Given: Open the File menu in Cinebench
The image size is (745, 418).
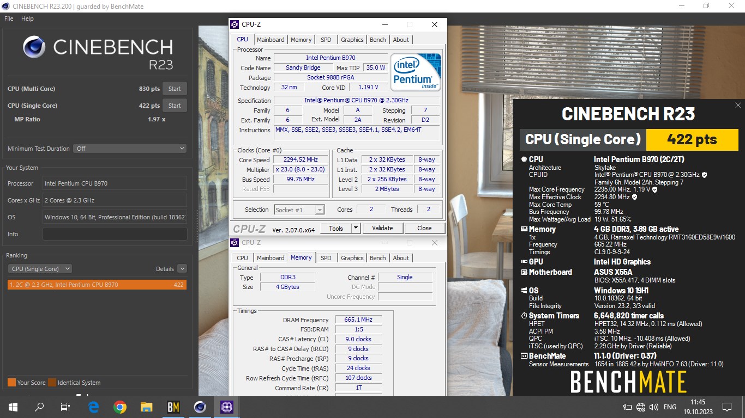Looking at the screenshot, I should (x=9, y=19).
